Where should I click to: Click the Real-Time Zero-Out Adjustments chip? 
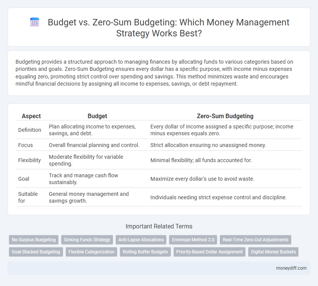click(x=255, y=239)
